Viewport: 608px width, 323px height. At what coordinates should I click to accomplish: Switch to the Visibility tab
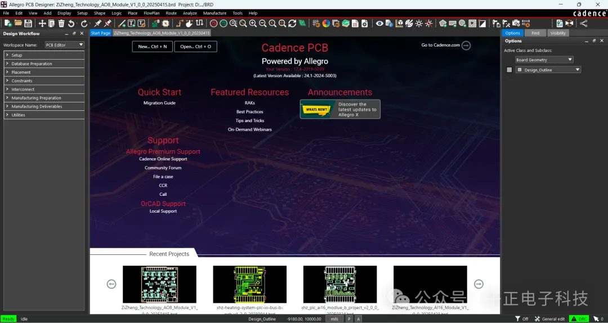coord(558,33)
